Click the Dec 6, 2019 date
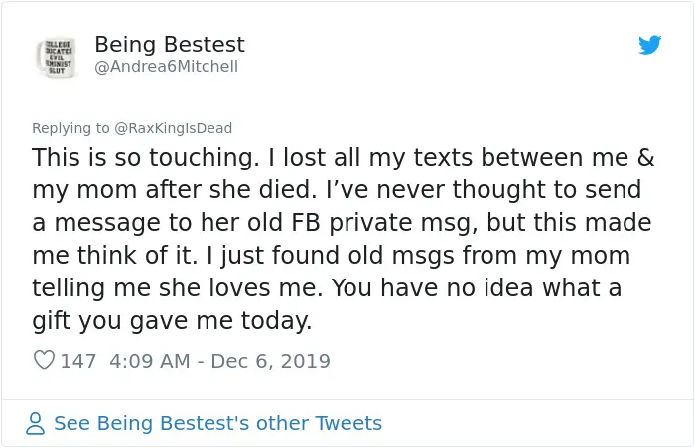The width and height of the screenshot is (695, 448). point(270,361)
